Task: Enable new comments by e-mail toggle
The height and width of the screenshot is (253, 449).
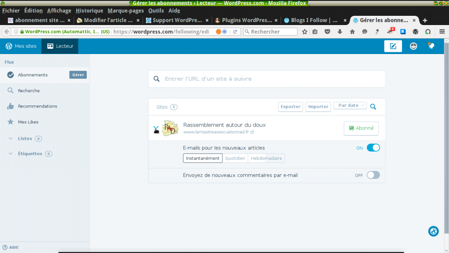Action: click(x=373, y=175)
